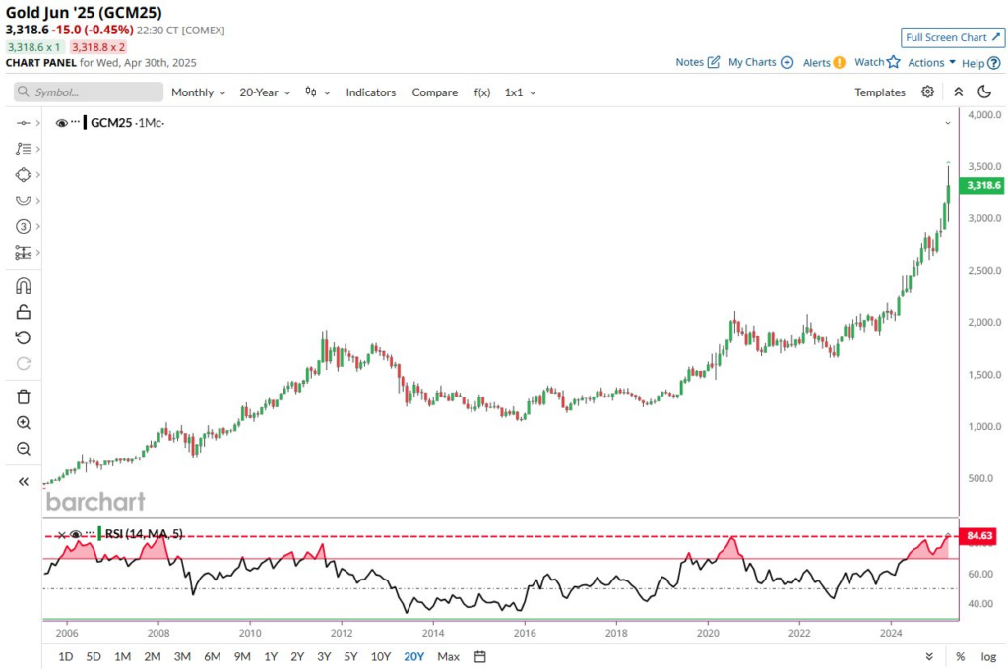Screen dimensions: 1008x672
Task: Expand the 20-Year period dropdown
Action: tap(267, 92)
